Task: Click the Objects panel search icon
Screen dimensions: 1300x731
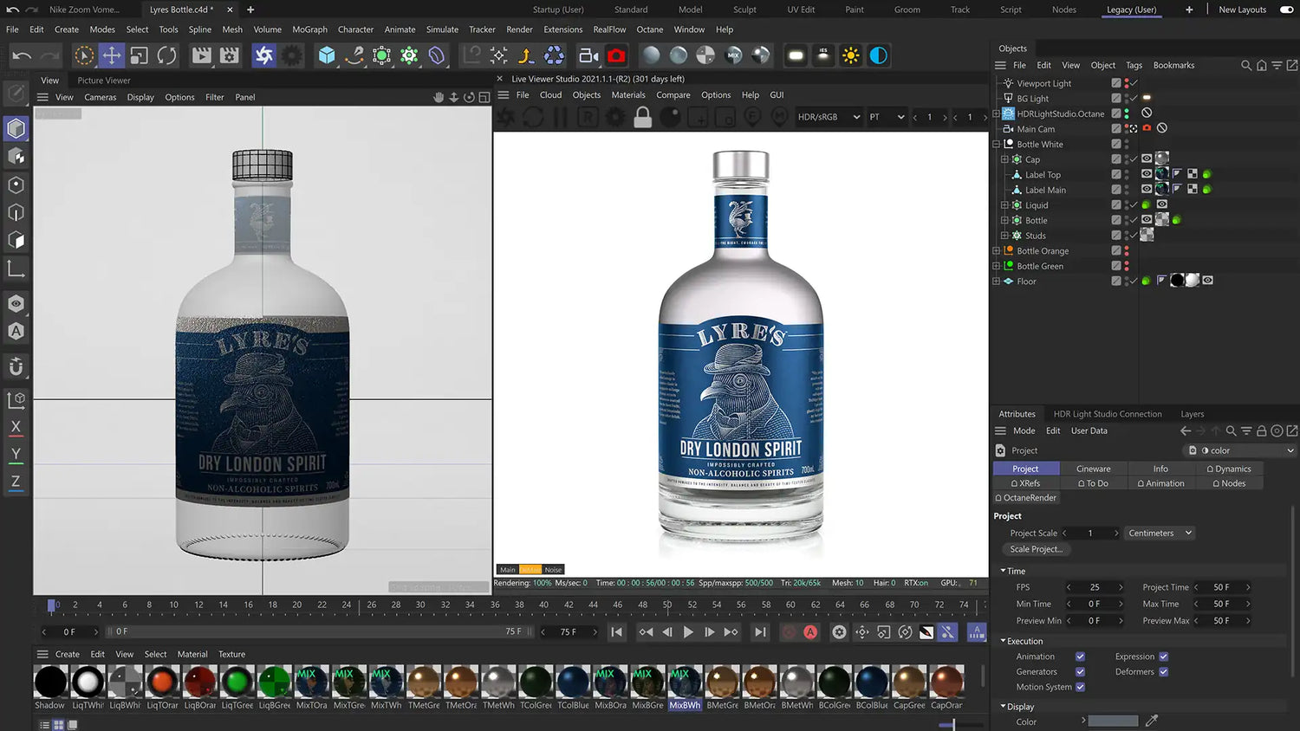Action: tap(1246, 65)
